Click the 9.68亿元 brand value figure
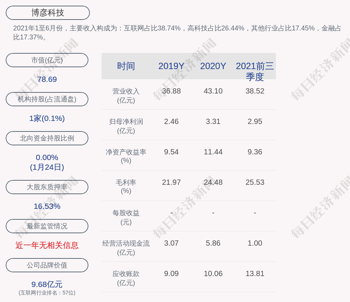Image resolution: width=350 pixels, height=302 pixels. 47,284
